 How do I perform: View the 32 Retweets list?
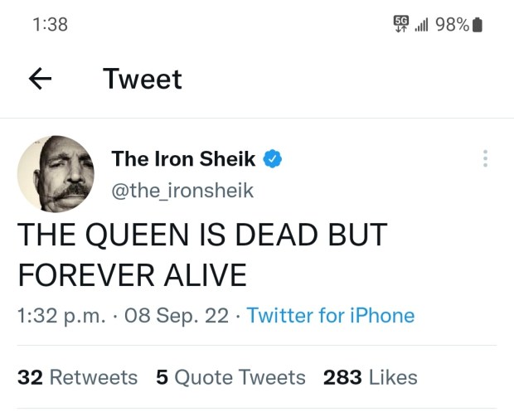click(78, 377)
